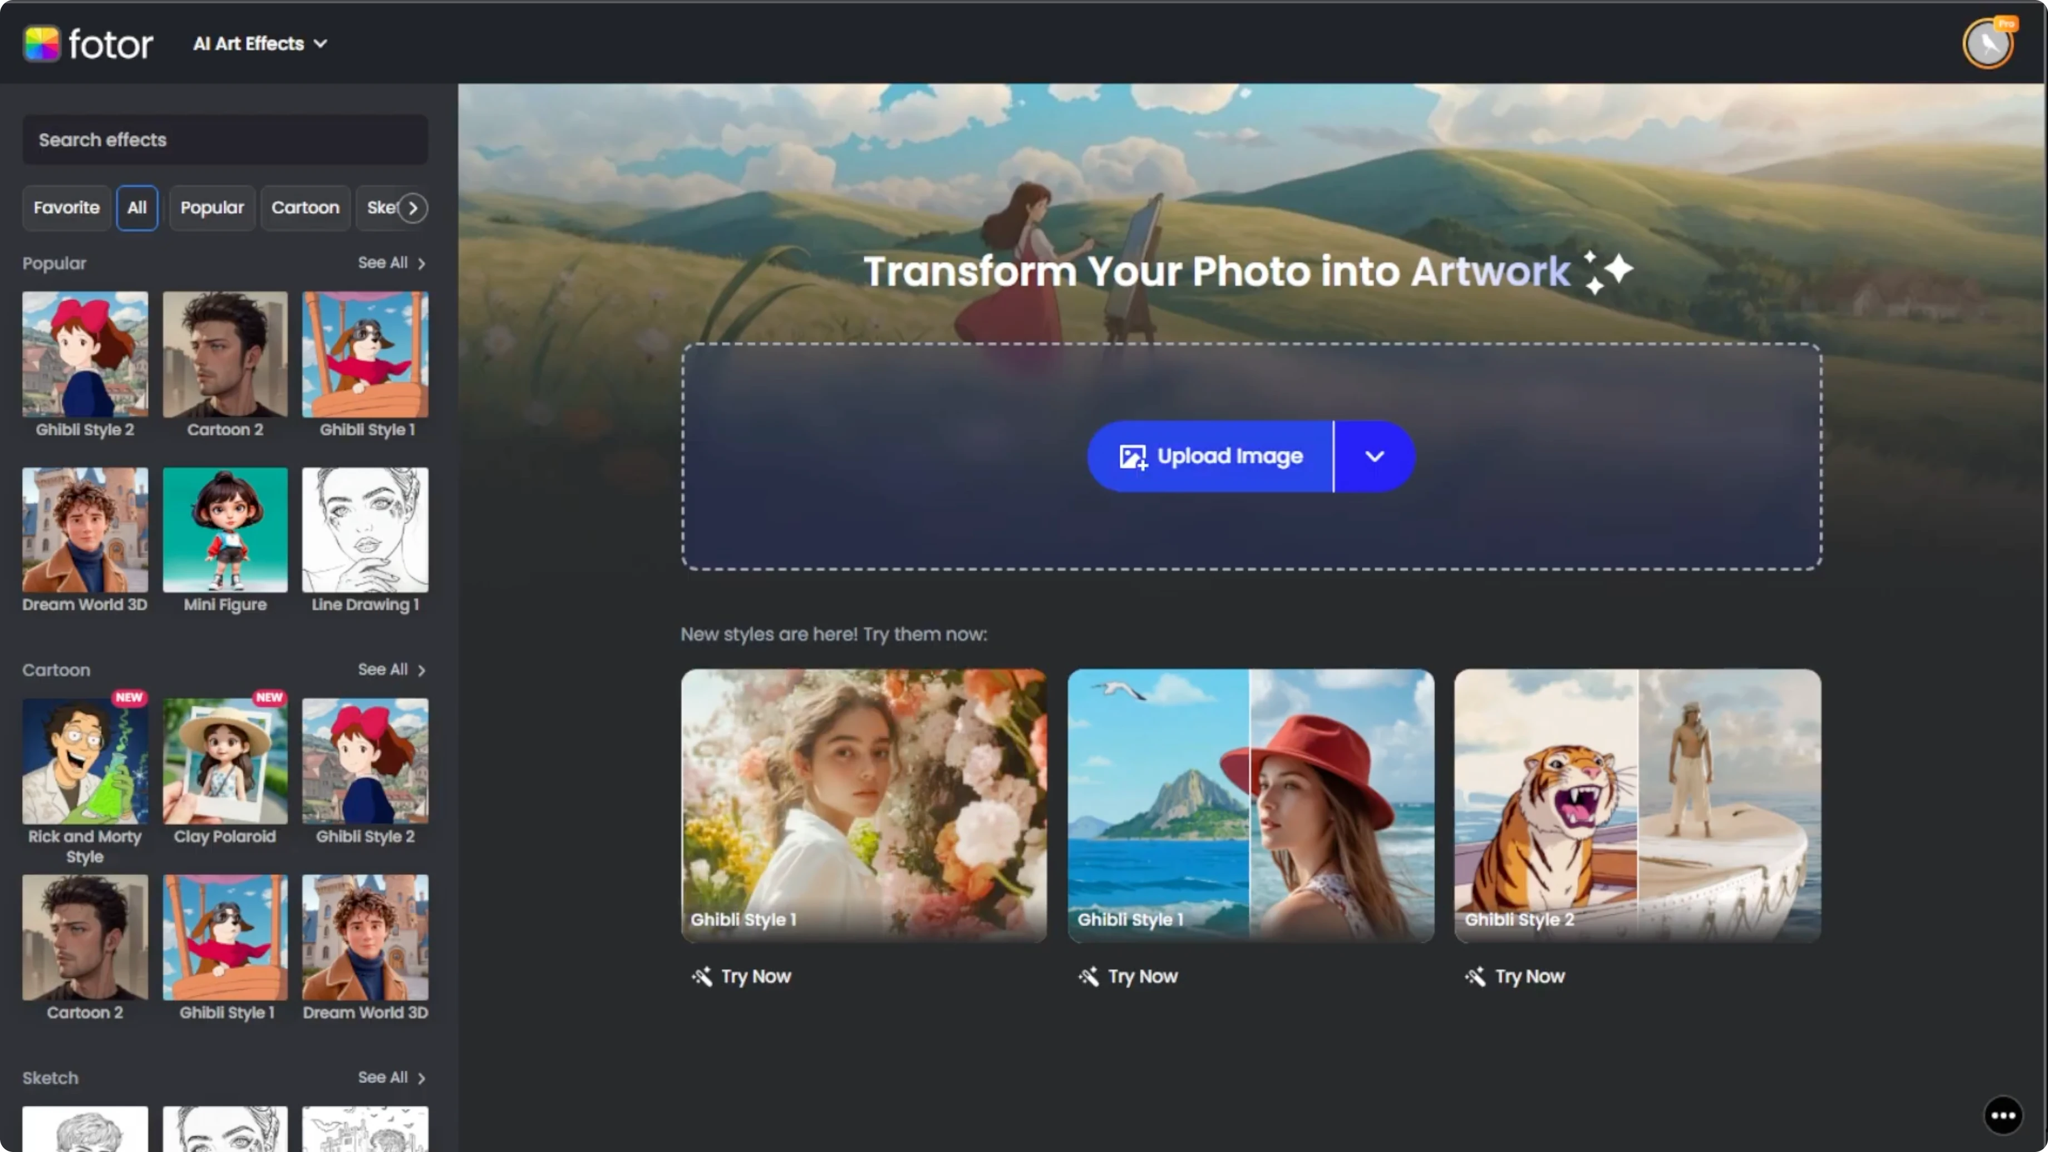See all Popular effects
This screenshot has height=1152, width=2048.
(x=392, y=263)
